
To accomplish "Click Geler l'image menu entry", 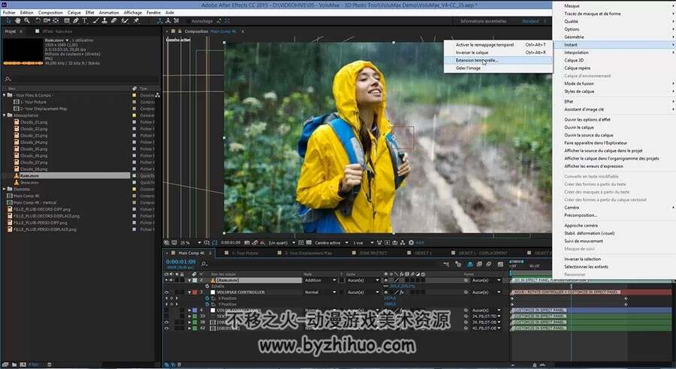I will [x=468, y=68].
